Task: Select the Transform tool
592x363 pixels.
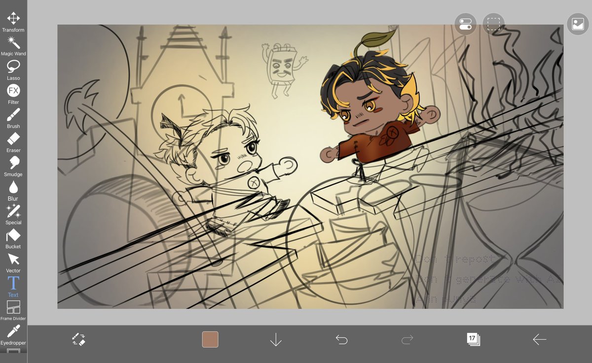Action: tap(13, 22)
